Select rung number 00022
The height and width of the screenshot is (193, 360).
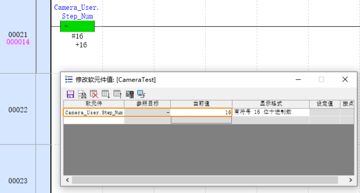18,110
